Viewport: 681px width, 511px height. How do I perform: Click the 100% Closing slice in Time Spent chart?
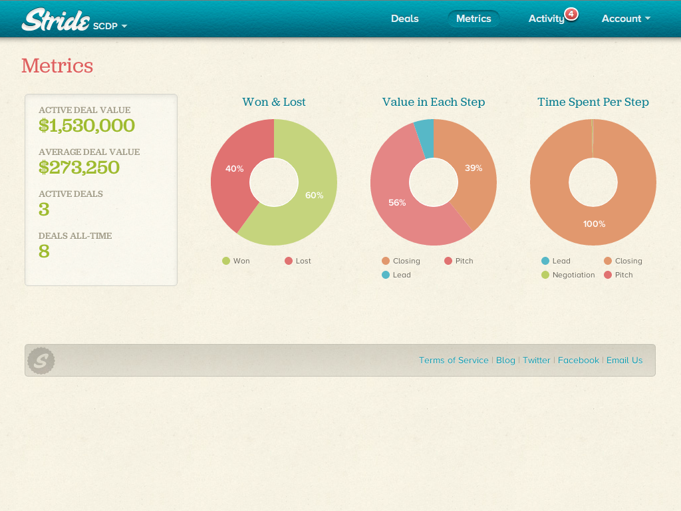594,224
